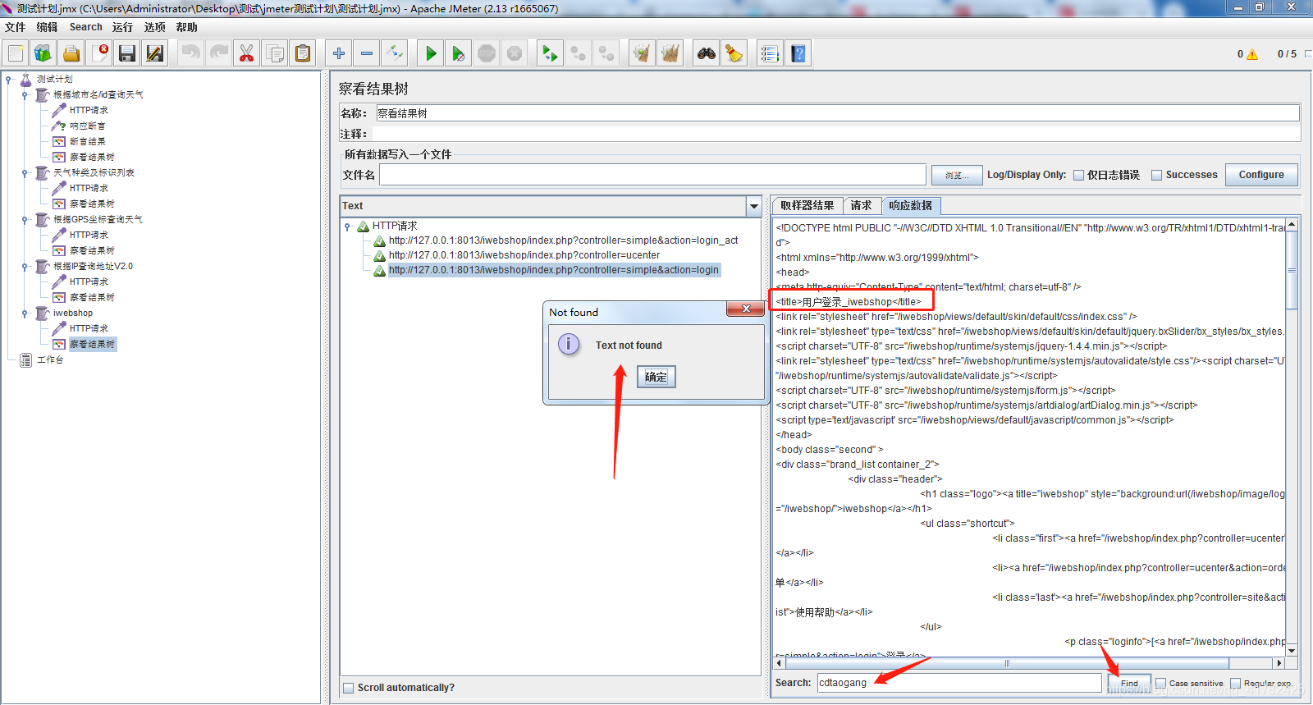The width and height of the screenshot is (1313, 705).
Task: Switch to 响应数据 tab
Action: [x=911, y=206]
